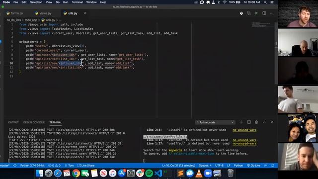Open the OUTPUT panel tab
The height and width of the screenshot is (179, 318).
tap(13, 122)
